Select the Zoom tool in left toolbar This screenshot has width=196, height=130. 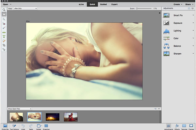pos(4,10)
